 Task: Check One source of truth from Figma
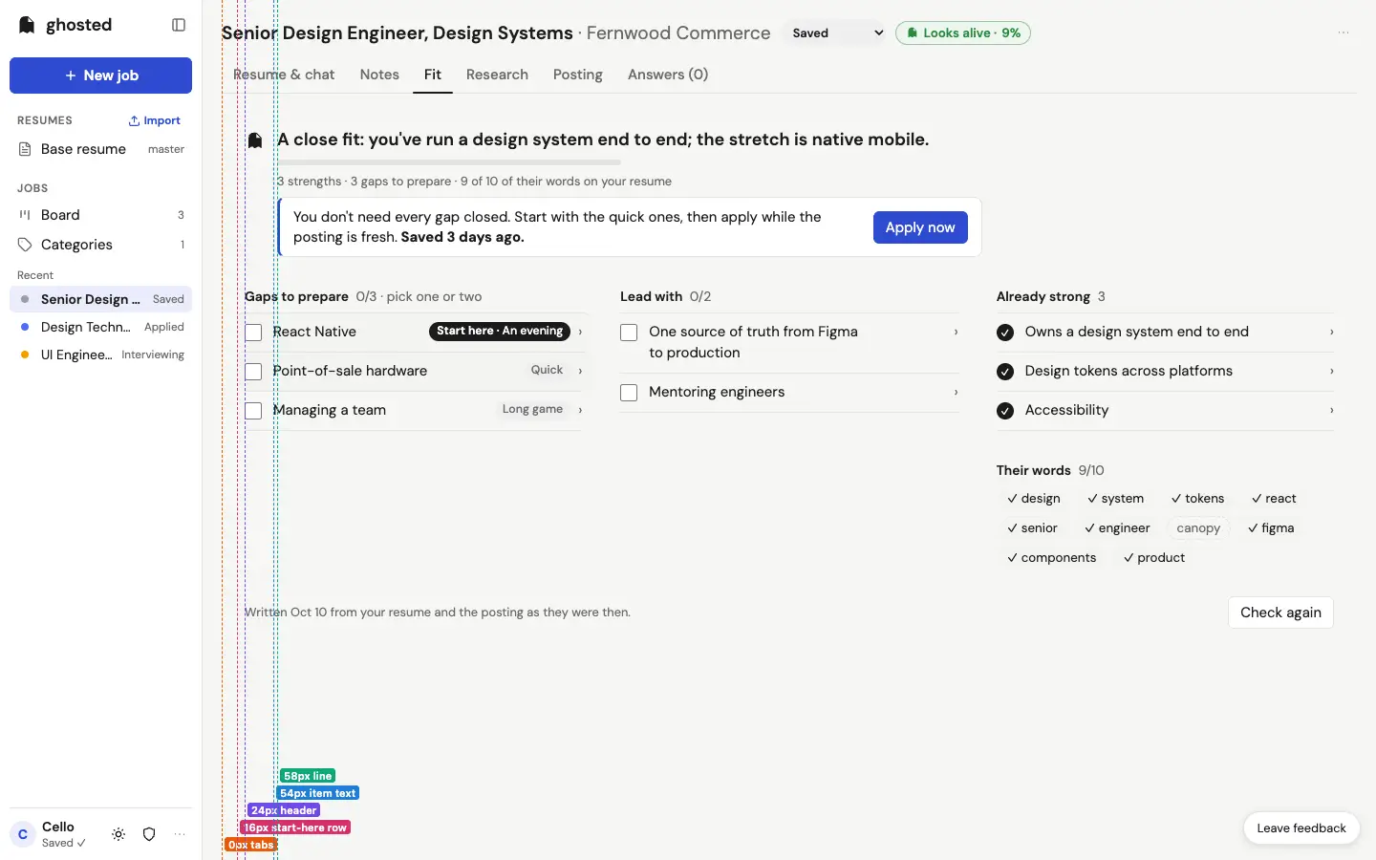coord(629,333)
